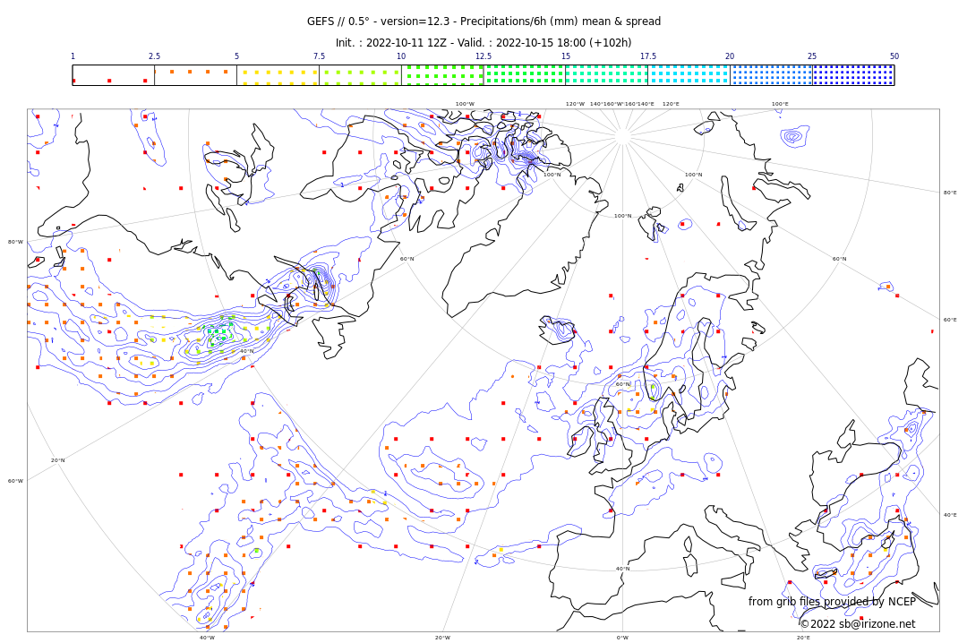Viewport: 967px width, 643px height.
Task: Click the 20°W longitude label at the bottom
Action: (443, 638)
